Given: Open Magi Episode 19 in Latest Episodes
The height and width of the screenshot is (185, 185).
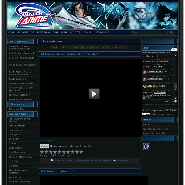Looking at the screenshot, I should (x=17, y=79).
